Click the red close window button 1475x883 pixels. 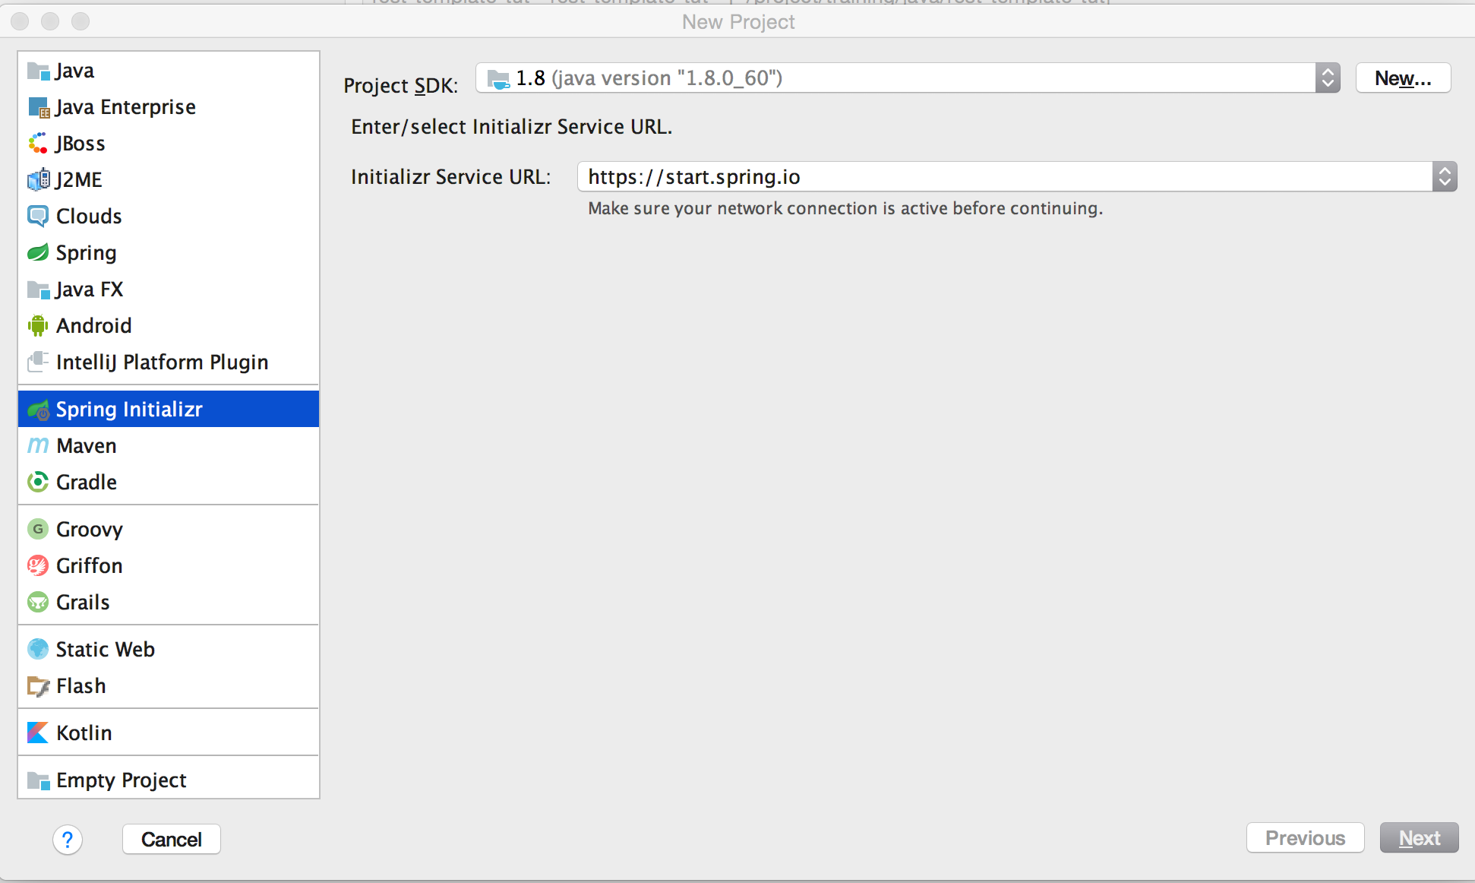(x=20, y=21)
